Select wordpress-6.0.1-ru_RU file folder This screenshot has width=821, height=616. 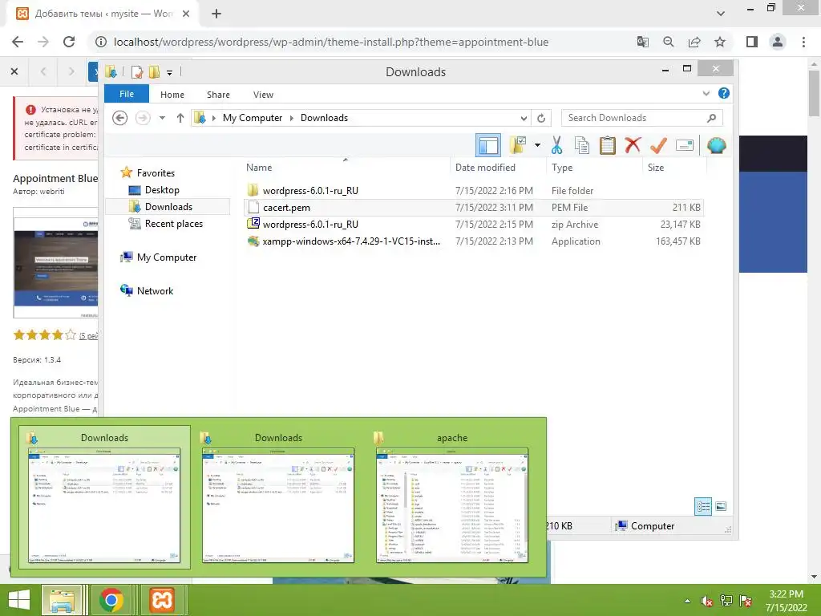(x=474, y=191)
